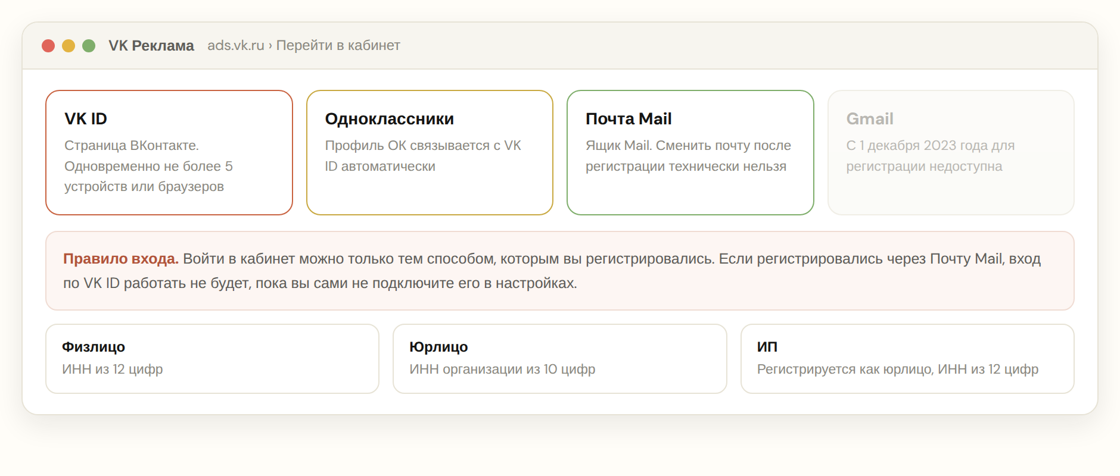Click the disabled Gmail card

pos(951,152)
